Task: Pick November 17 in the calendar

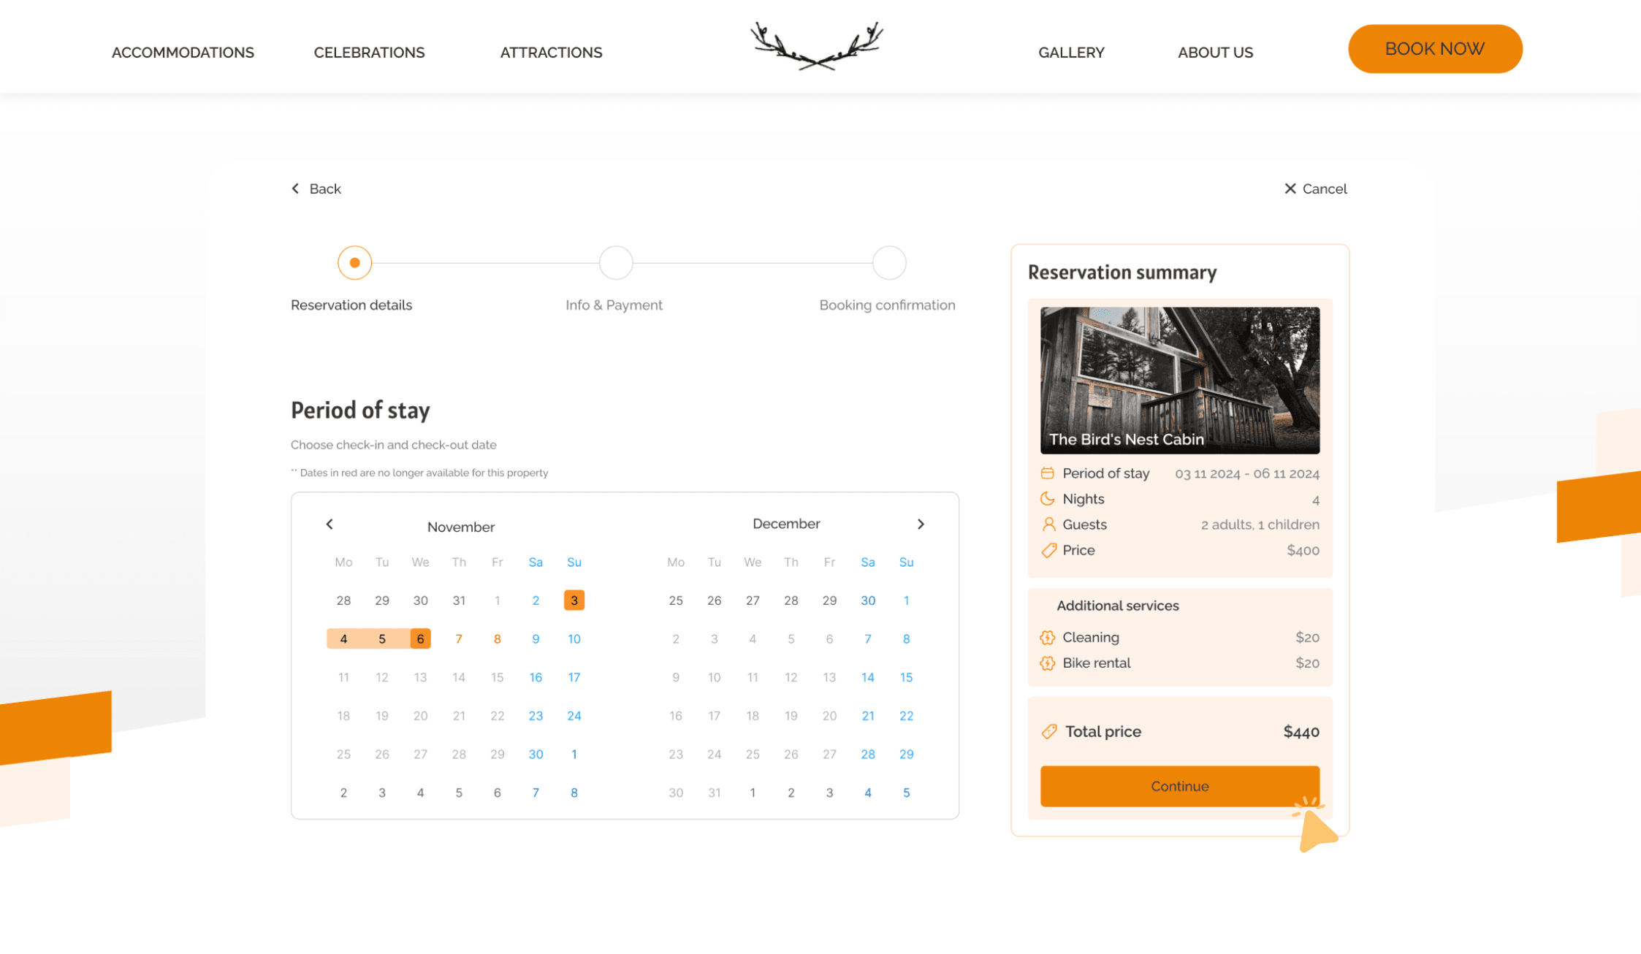Action: 574,677
